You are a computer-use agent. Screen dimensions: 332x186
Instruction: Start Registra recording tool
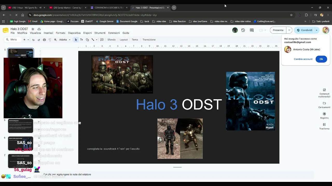tap(324, 115)
